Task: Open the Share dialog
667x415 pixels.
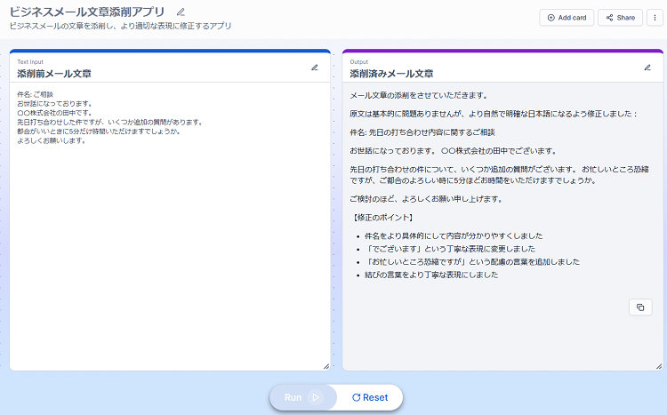Action: (x=620, y=18)
